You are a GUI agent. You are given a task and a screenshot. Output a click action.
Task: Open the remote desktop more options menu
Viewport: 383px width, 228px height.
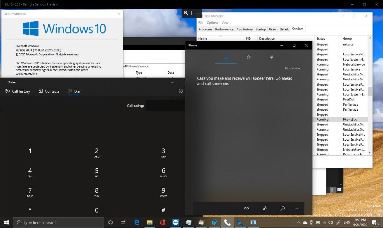(197, 13)
